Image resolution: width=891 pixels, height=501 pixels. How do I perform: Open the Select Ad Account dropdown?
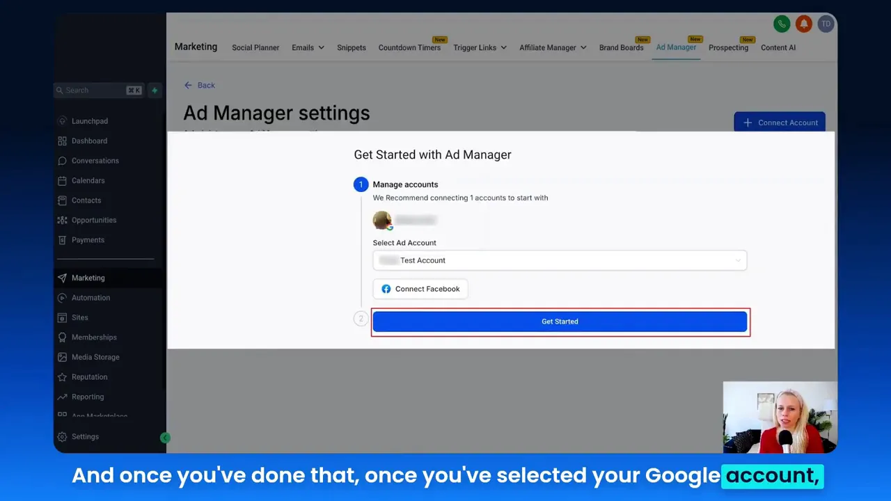click(x=560, y=260)
